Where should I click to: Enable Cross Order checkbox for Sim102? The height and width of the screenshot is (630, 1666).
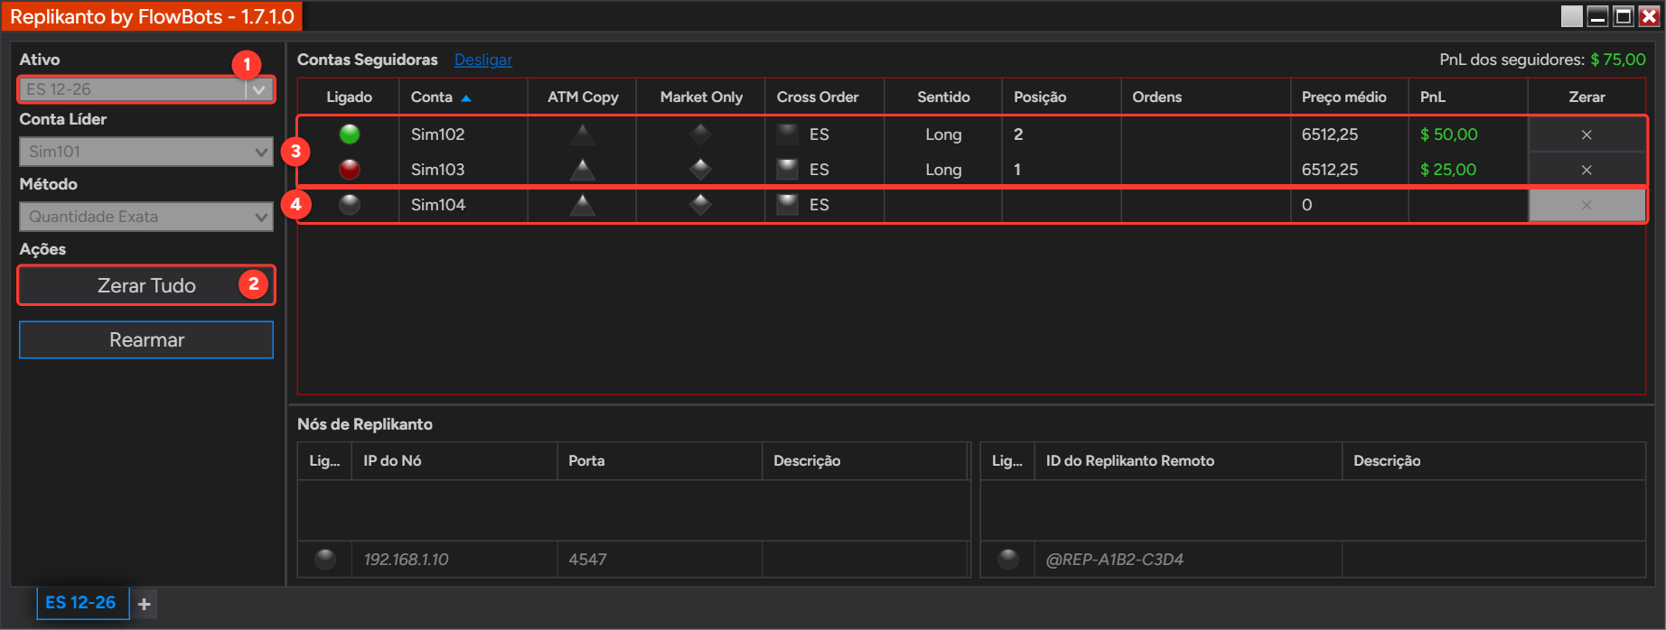coord(788,134)
